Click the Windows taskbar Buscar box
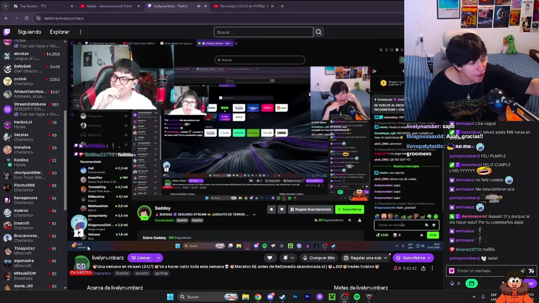 click(208, 297)
